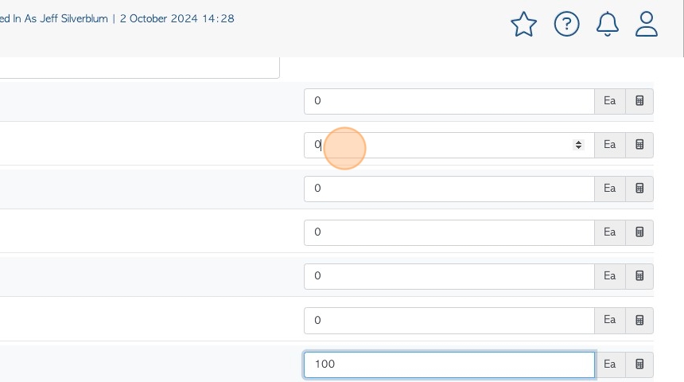Open the calculator in the fourth quantity row

click(639, 232)
